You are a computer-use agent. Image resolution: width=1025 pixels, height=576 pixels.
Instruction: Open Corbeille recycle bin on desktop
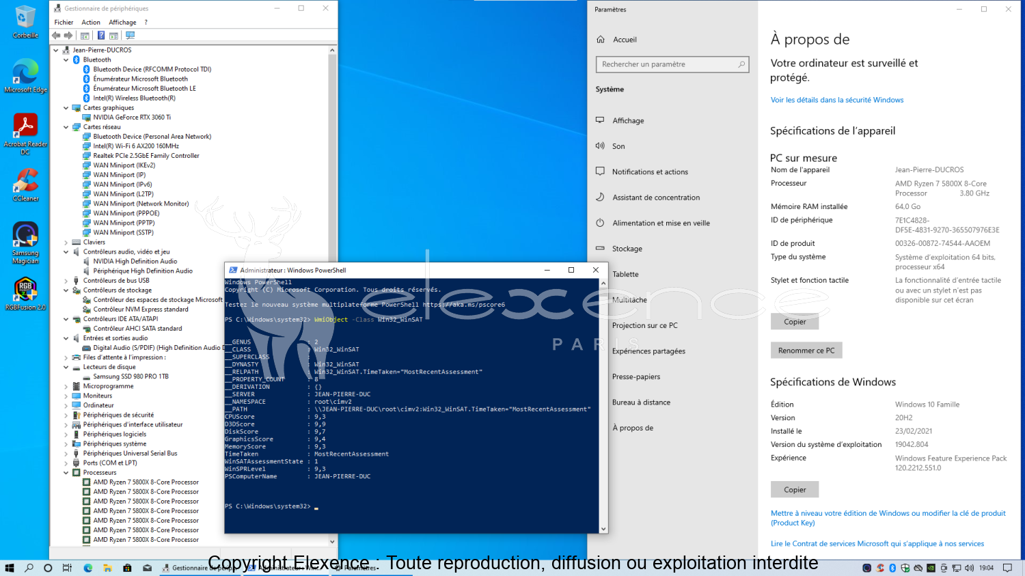(x=25, y=22)
